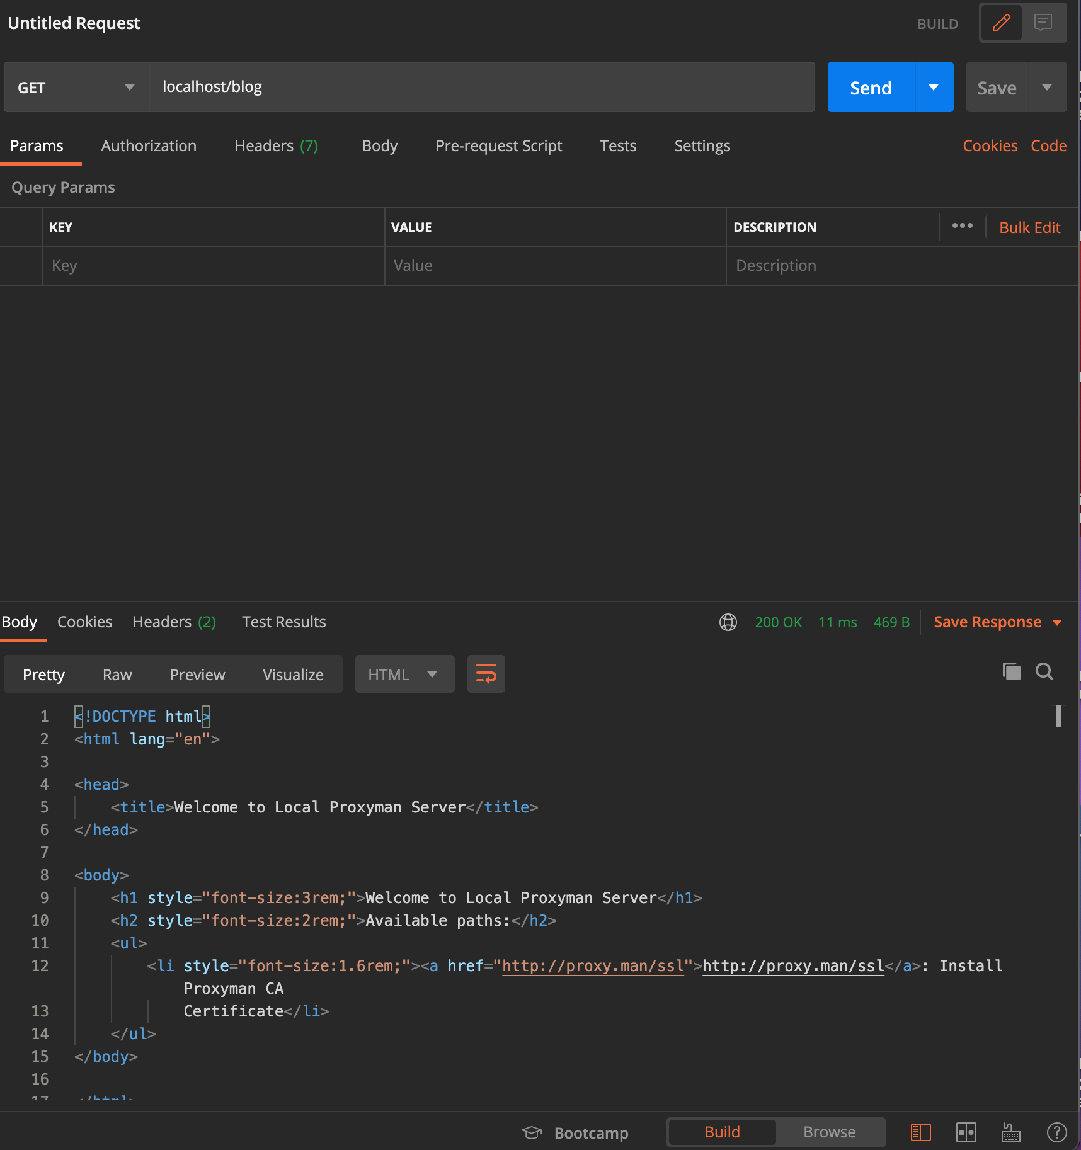Click the network globe icon near 200 OK

[x=728, y=622]
